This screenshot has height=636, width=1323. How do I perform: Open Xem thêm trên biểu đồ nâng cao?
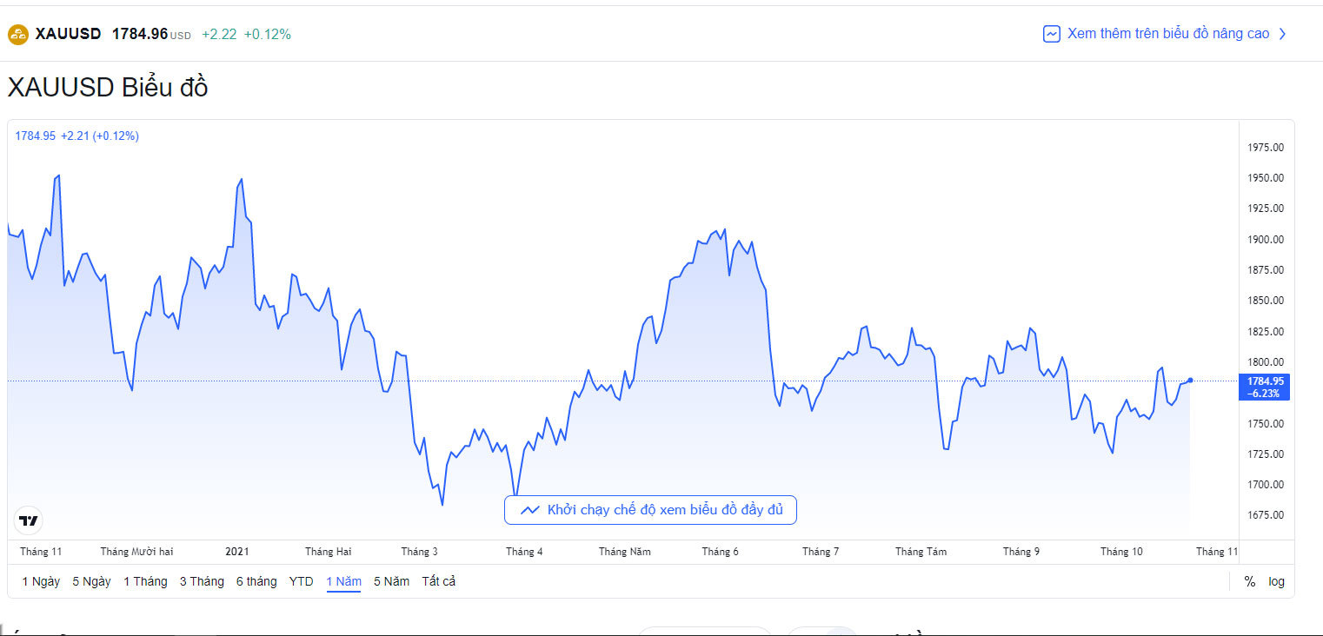coord(1167,34)
